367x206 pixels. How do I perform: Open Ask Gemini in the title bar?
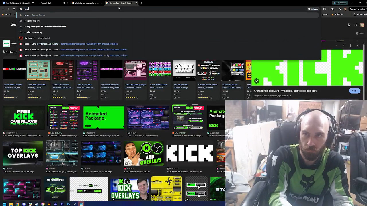[339, 3]
